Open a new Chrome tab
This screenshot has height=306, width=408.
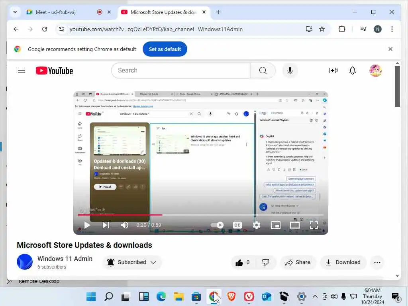click(x=218, y=12)
